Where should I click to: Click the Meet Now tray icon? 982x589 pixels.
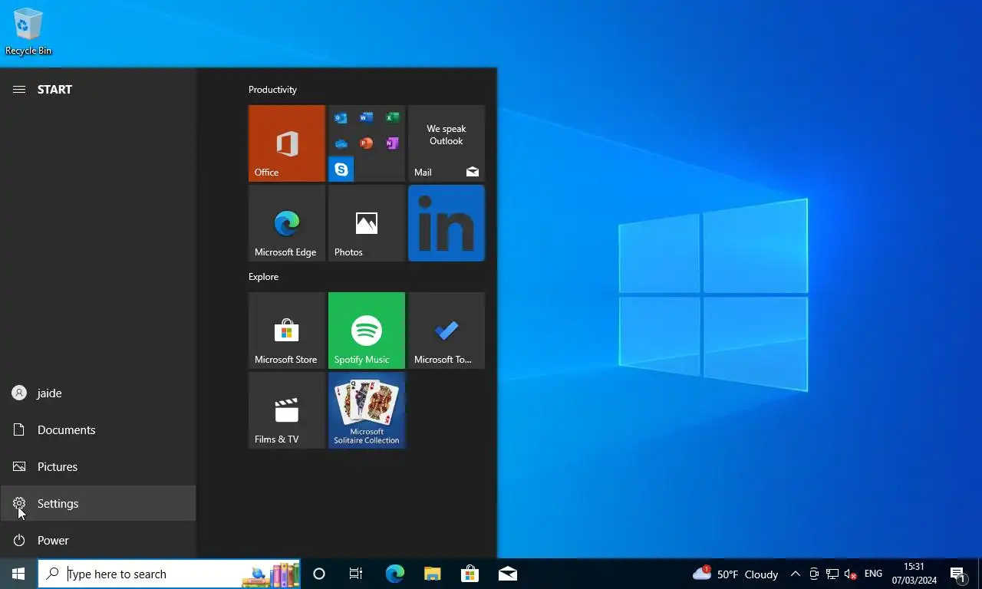tap(814, 574)
